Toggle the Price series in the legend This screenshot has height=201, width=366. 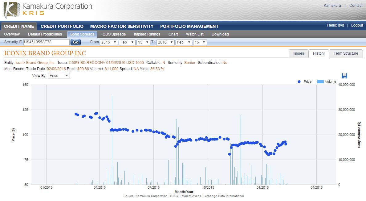tap(305, 82)
